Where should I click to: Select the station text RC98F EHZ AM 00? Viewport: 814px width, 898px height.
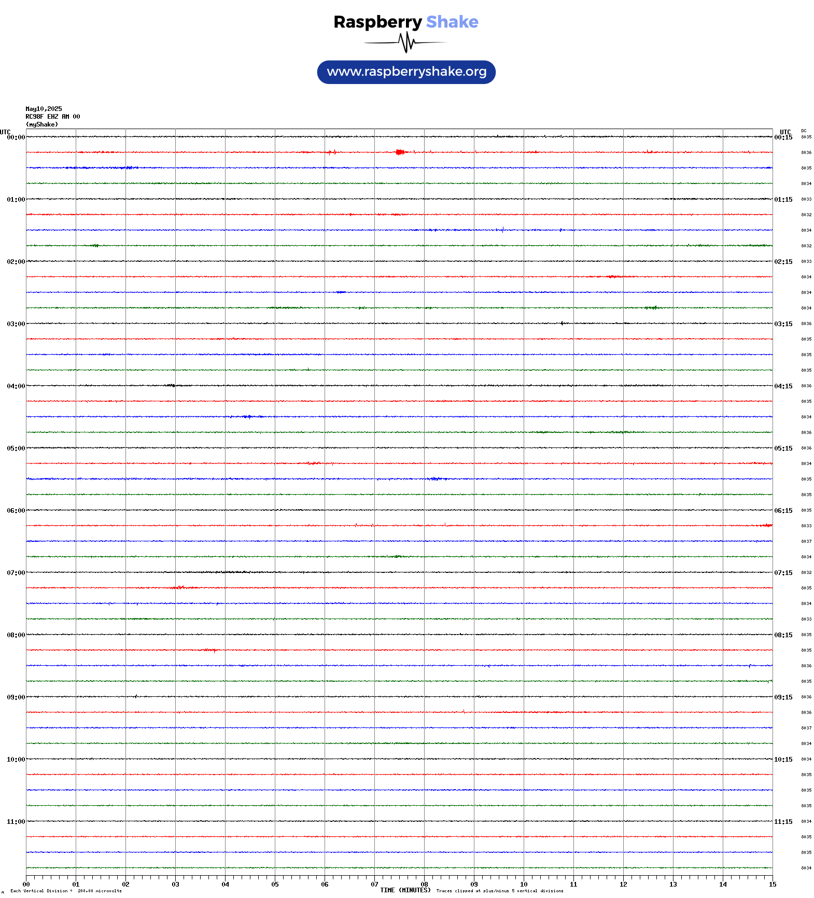coord(53,117)
